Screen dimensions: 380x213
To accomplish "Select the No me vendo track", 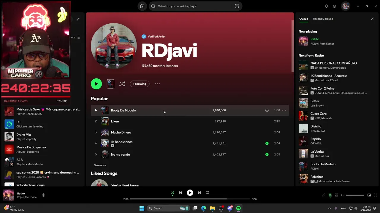I will [x=190, y=154].
